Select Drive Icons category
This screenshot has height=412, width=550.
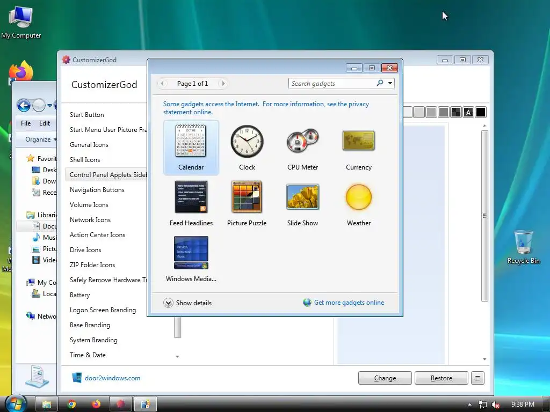pyautogui.click(x=85, y=250)
